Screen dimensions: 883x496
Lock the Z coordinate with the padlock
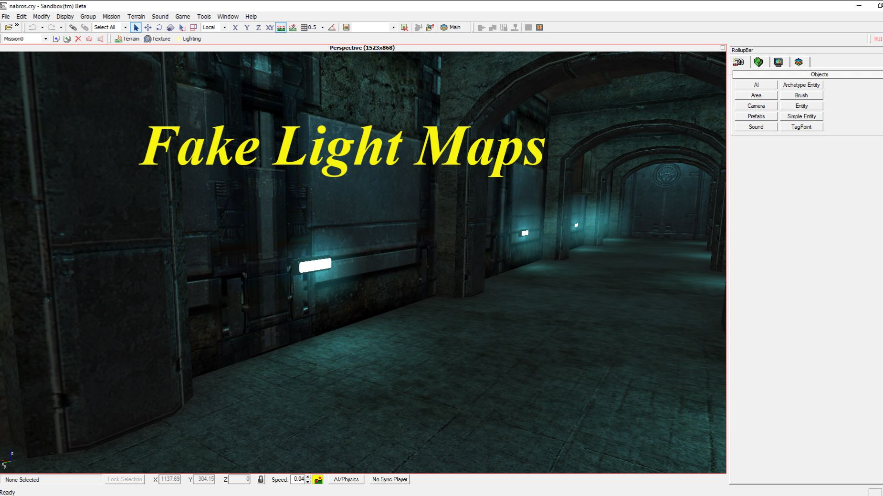click(261, 479)
